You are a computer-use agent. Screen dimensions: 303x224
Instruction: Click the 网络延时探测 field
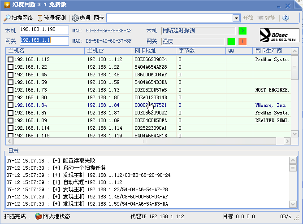click(x=199, y=31)
